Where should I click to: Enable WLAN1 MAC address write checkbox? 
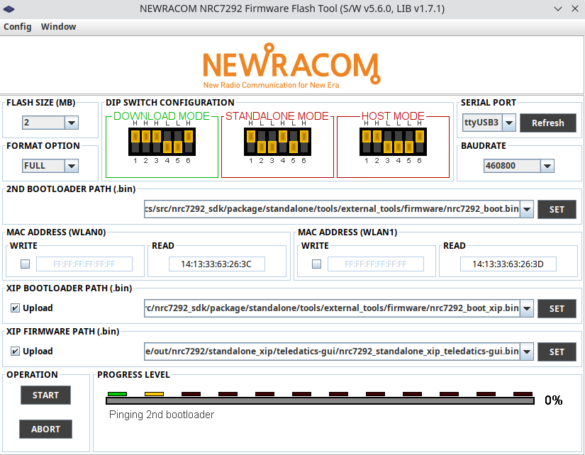(316, 264)
